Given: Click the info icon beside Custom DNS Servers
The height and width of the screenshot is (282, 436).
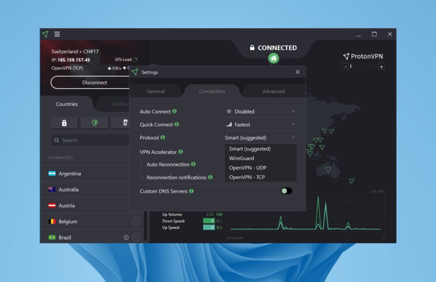Looking at the screenshot, I should tap(192, 191).
